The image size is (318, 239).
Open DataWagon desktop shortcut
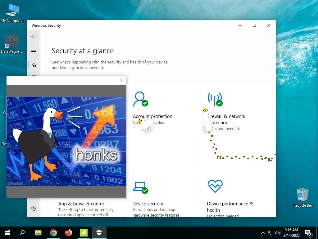point(12,44)
